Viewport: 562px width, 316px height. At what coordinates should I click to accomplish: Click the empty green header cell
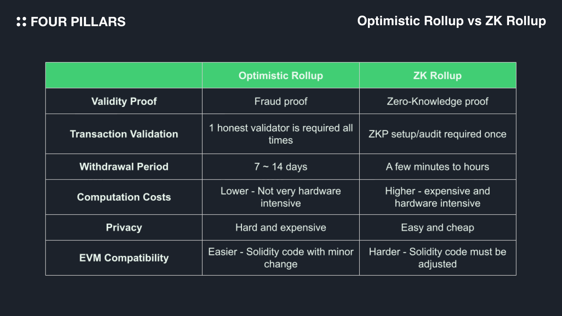124,75
